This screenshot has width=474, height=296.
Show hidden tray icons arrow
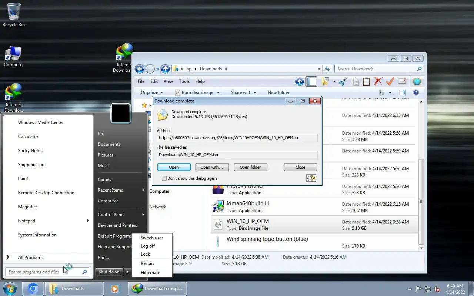[x=410, y=289]
